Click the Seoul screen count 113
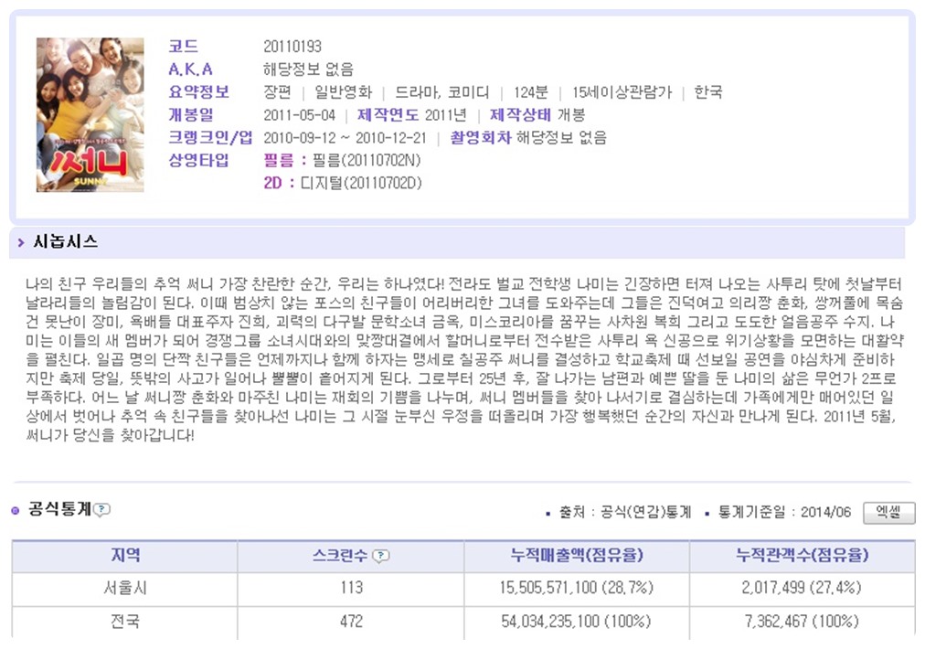 (351, 589)
